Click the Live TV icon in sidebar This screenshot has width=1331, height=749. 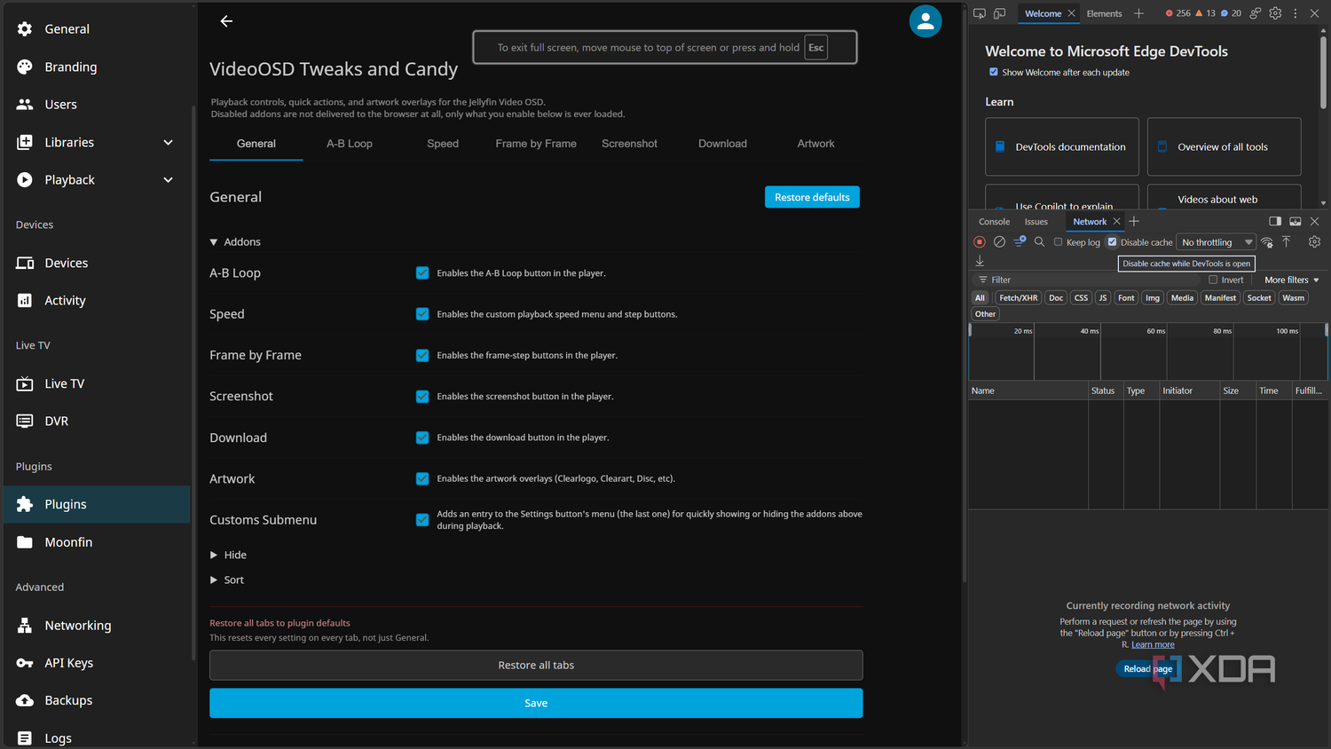(x=25, y=383)
